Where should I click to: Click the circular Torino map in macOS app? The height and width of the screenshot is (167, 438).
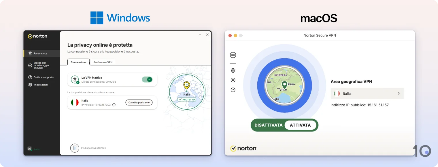tap(284, 85)
